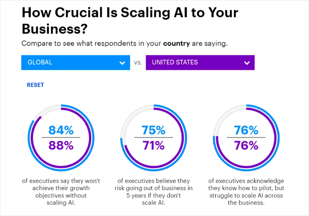This screenshot has width=309, height=216.
Task: Click the caption about growth objectives without scaling AI
Action: coord(61,192)
